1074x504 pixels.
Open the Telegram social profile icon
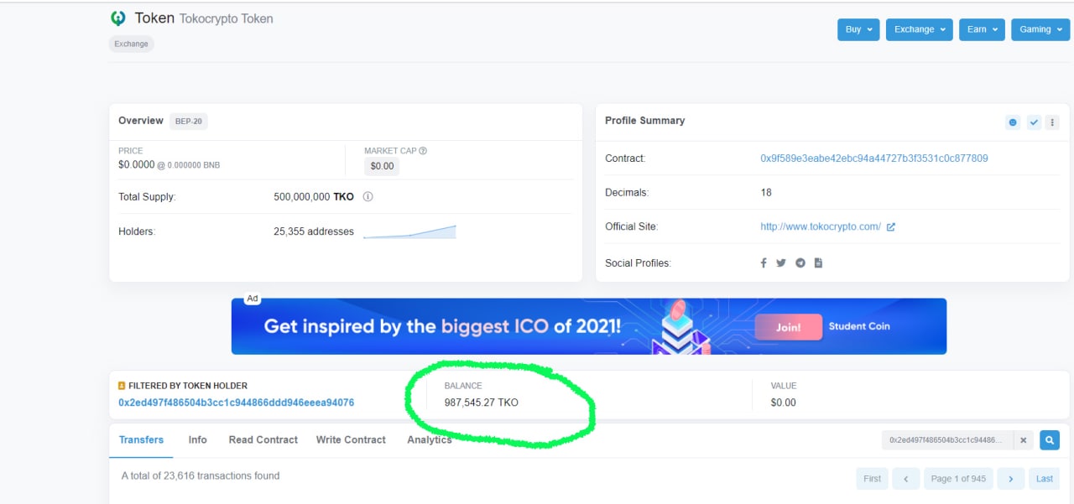[x=800, y=262]
